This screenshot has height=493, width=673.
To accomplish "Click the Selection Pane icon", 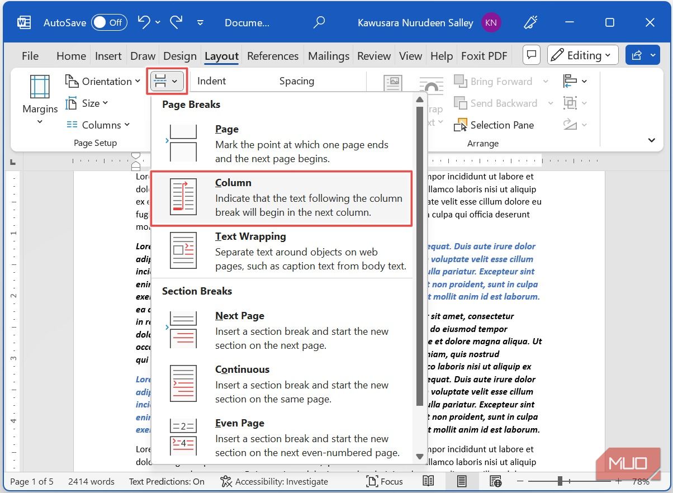I will tap(461, 125).
